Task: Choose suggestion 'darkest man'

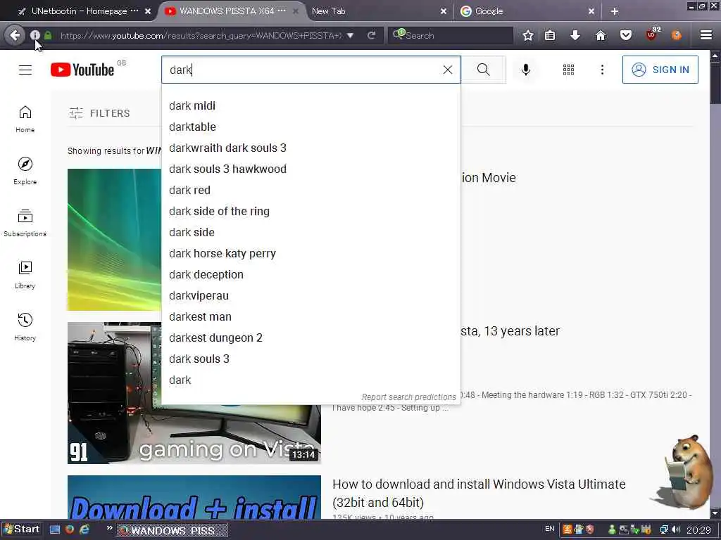Action: 311,317
